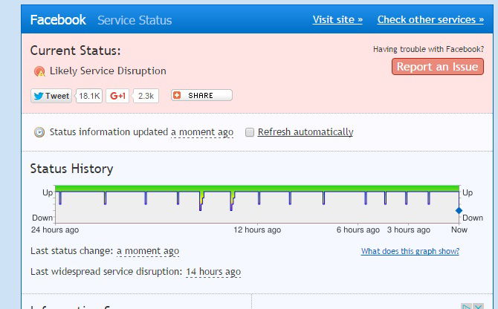Image resolution: width=498 pixels, height=309 pixels.
Task: Click the 14 hours ago disruption timestamp
Action: (x=213, y=272)
